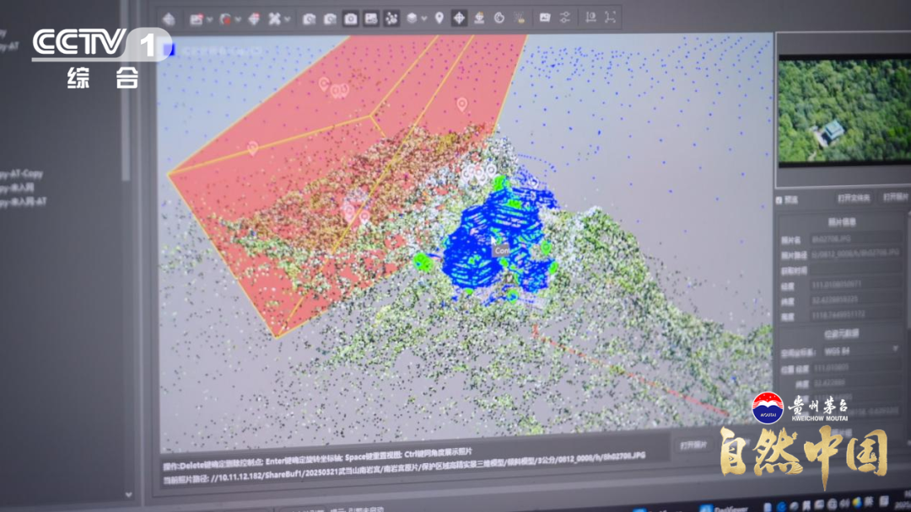Click the dimmed yellow-dotted toolbar icon

tap(520, 18)
